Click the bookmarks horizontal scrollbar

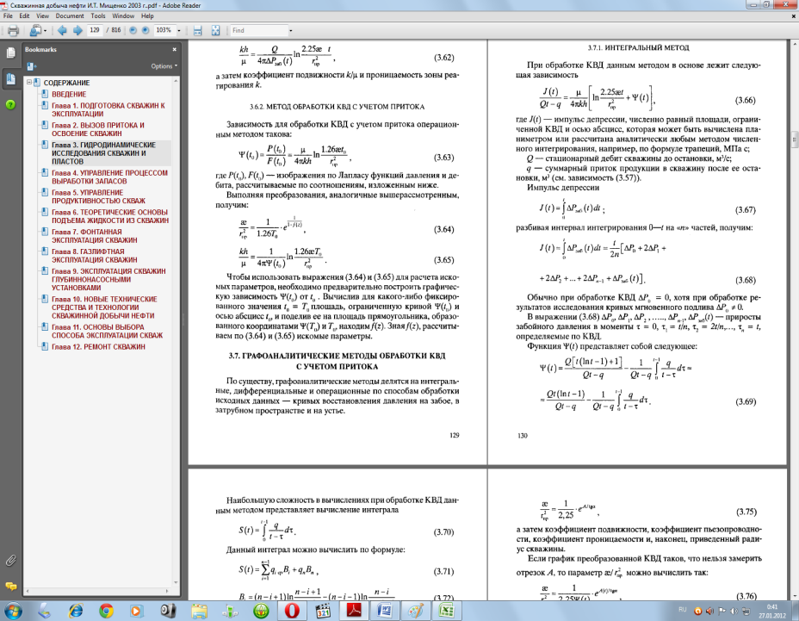pos(96,592)
